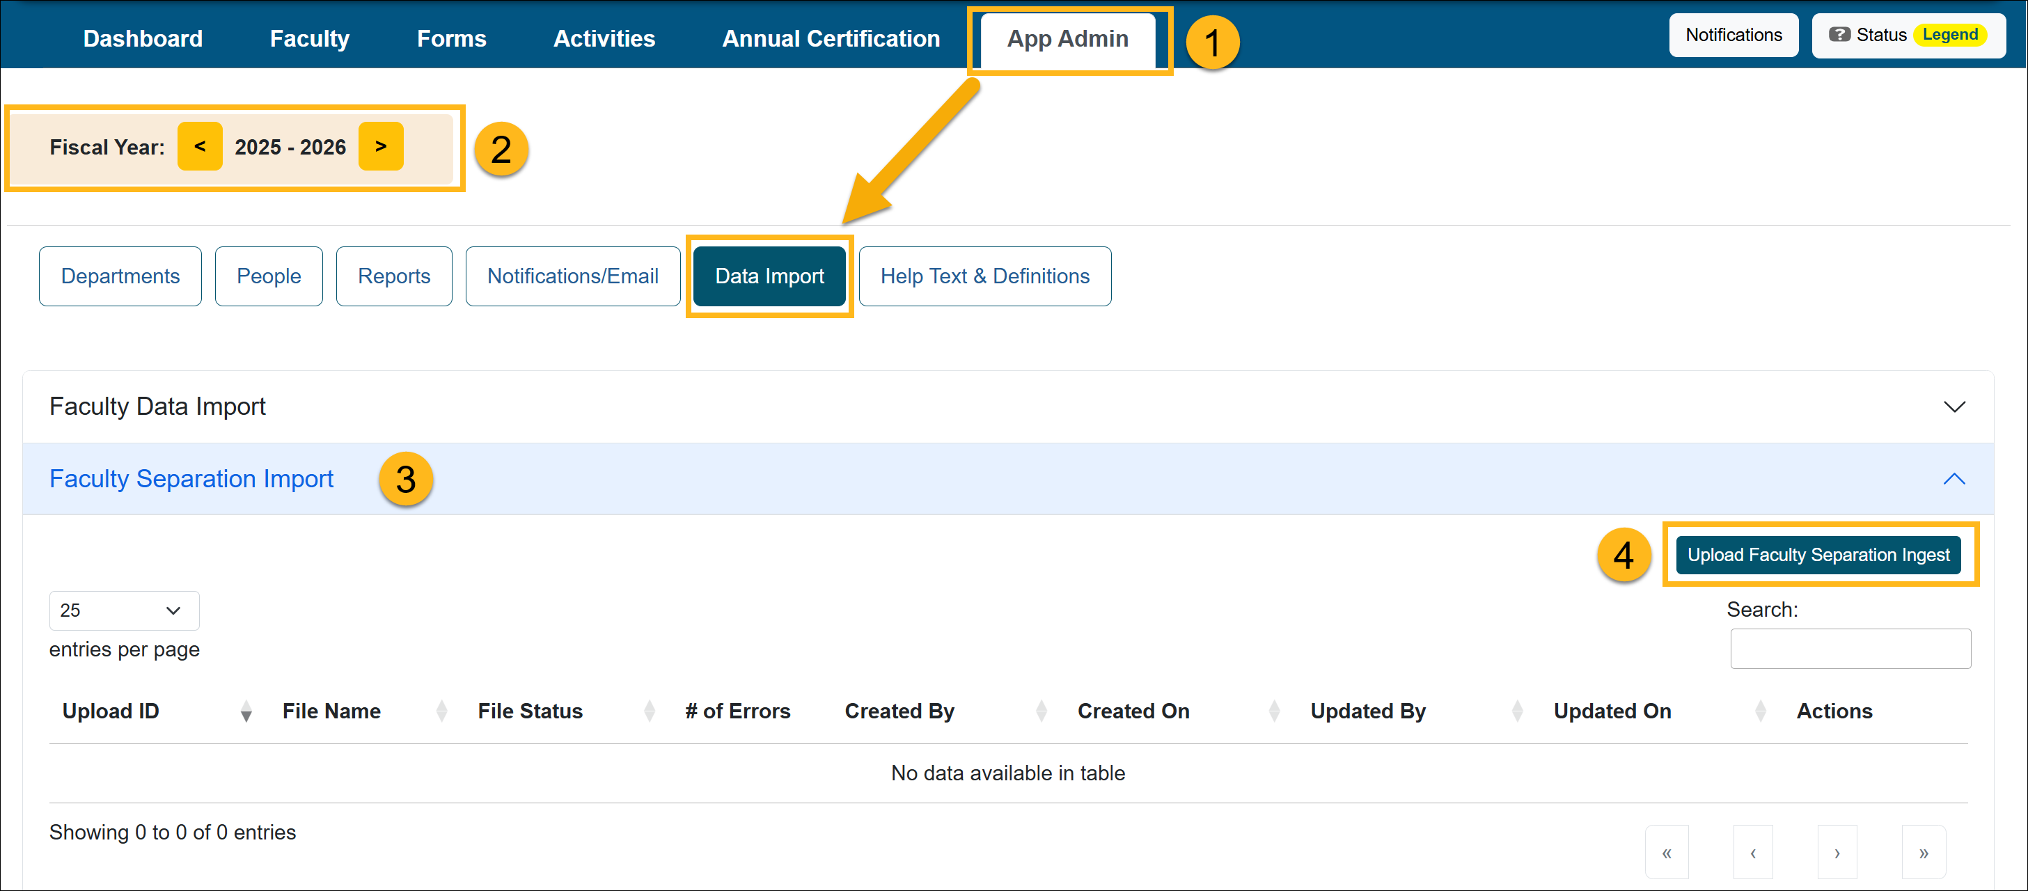
Task: Switch to the Departments section
Action: [120, 276]
